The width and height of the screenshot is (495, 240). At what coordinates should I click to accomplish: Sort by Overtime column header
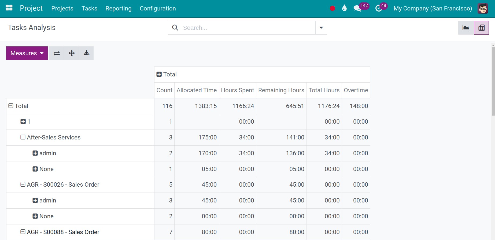click(356, 90)
